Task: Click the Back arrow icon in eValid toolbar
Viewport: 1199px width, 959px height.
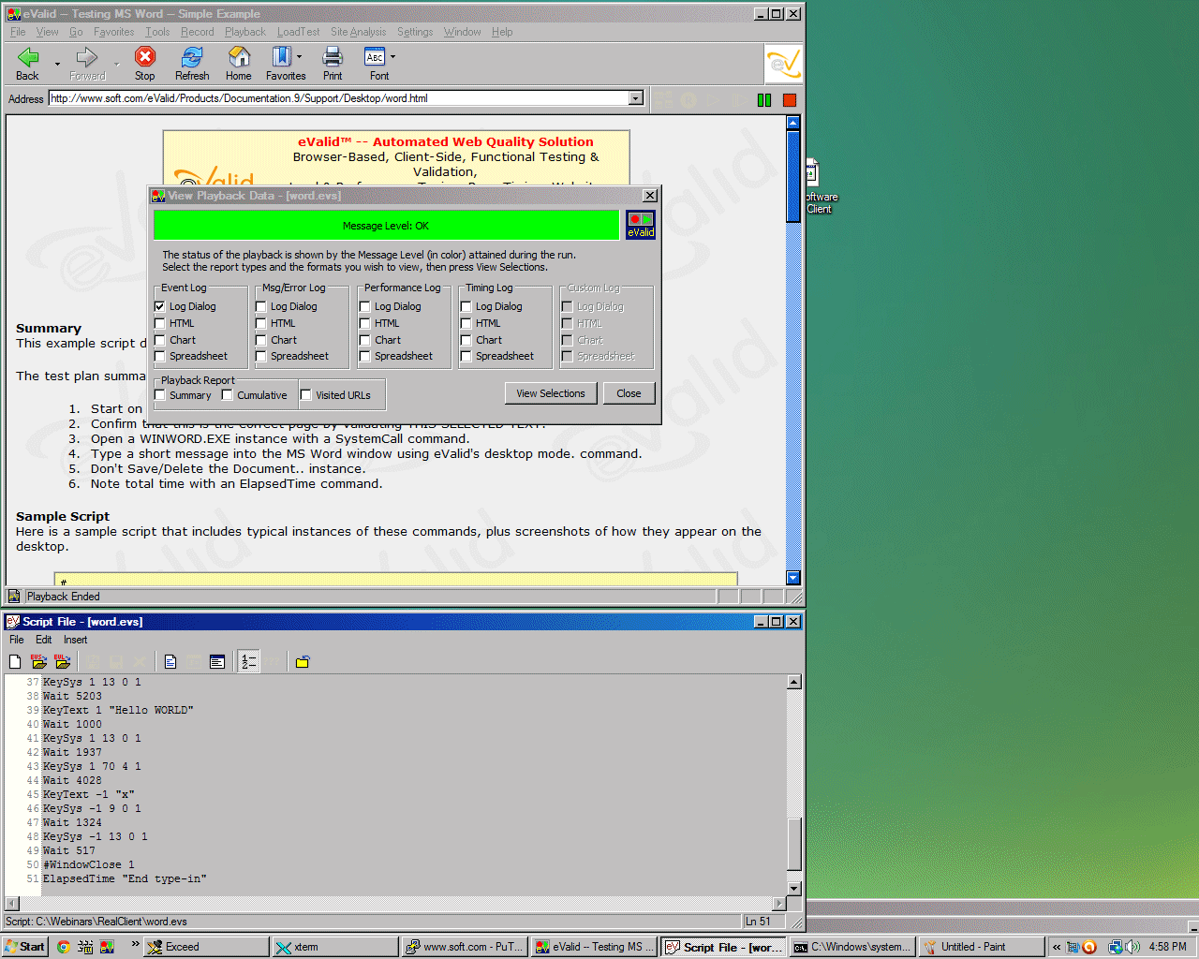Action: (28, 57)
